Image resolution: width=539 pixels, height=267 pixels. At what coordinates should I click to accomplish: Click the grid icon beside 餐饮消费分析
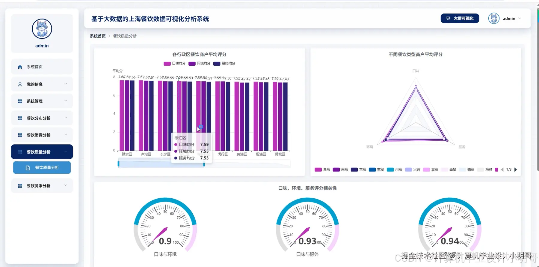click(x=20, y=135)
